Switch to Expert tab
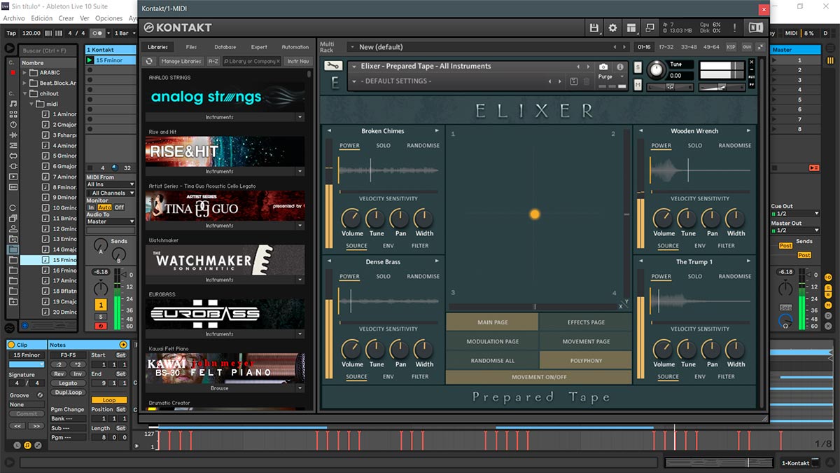 259,47
